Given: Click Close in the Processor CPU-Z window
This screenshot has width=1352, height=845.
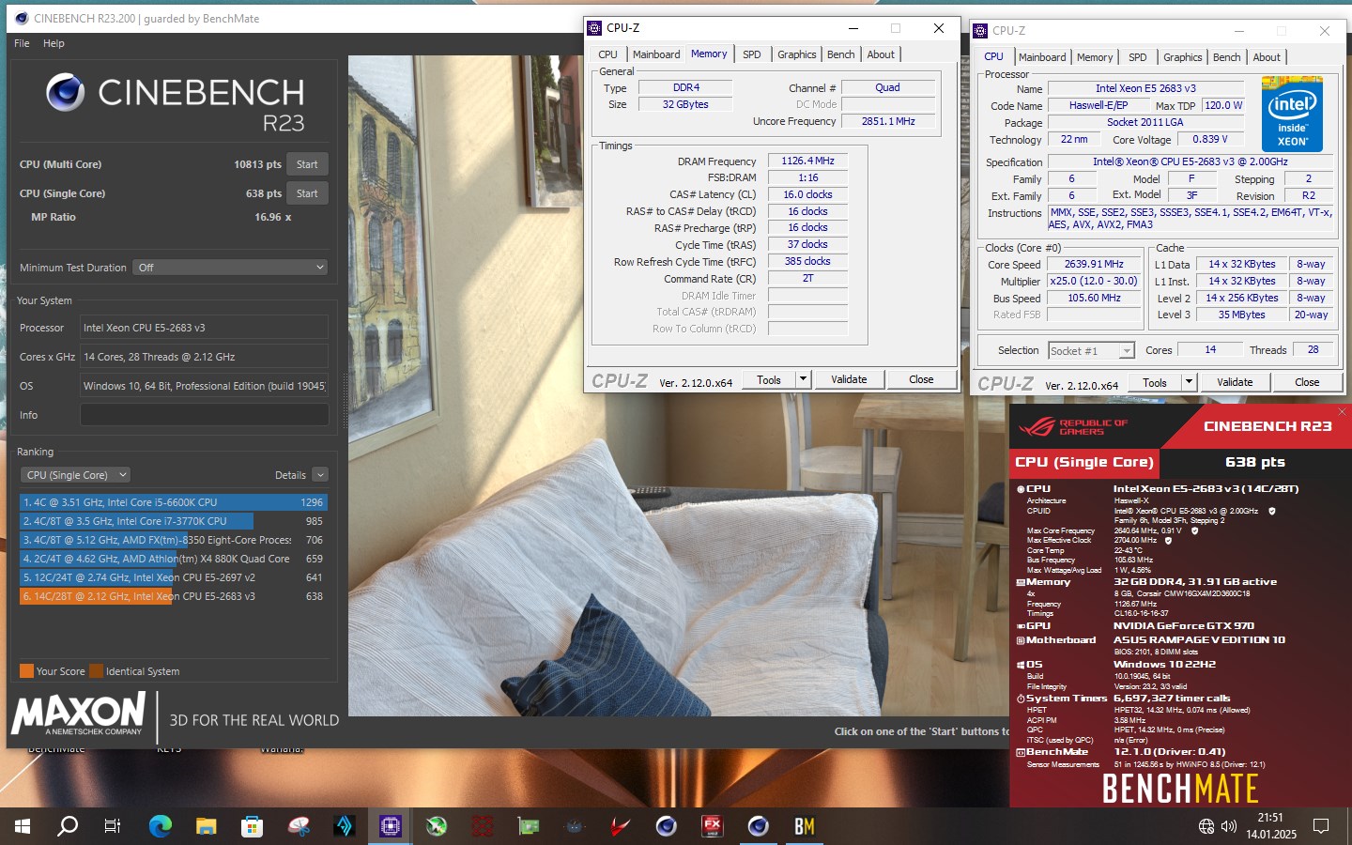Looking at the screenshot, I should (1307, 383).
